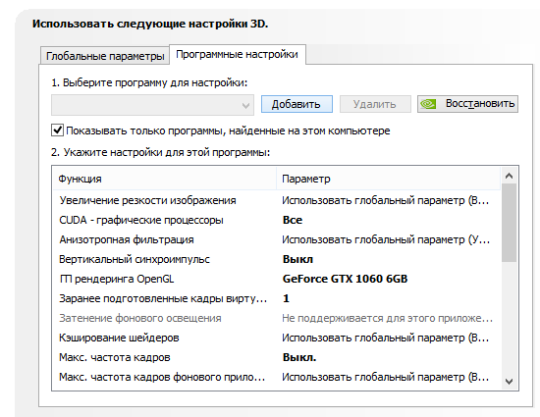
Task: Select the Вертикальный синхроимпульс row
Action: [276, 259]
